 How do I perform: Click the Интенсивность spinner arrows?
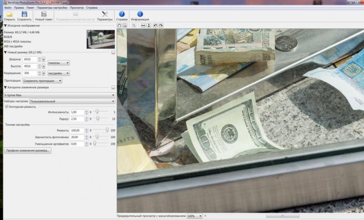[86, 112]
